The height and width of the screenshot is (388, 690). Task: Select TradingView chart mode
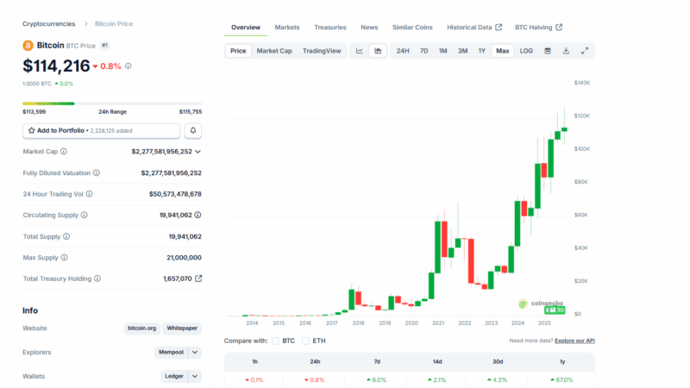[322, 51]
